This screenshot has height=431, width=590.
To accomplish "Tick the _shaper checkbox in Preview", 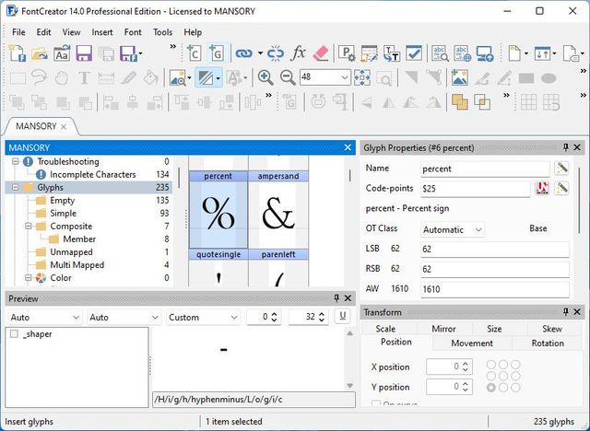I will [14, 334].
